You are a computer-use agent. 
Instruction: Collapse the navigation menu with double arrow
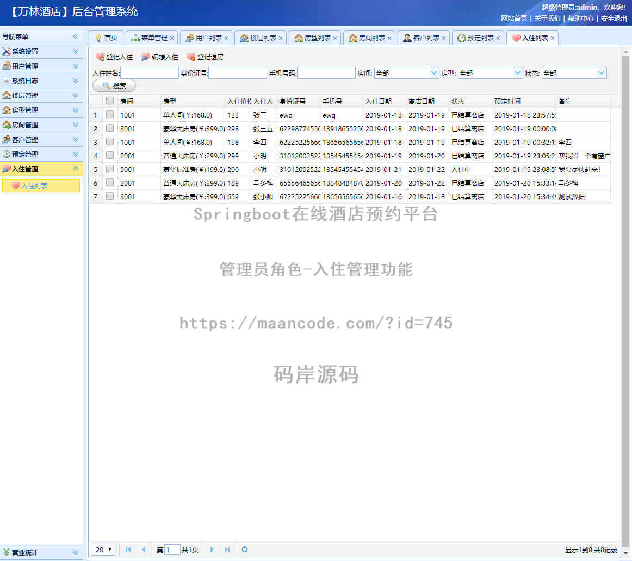point(76,36)
